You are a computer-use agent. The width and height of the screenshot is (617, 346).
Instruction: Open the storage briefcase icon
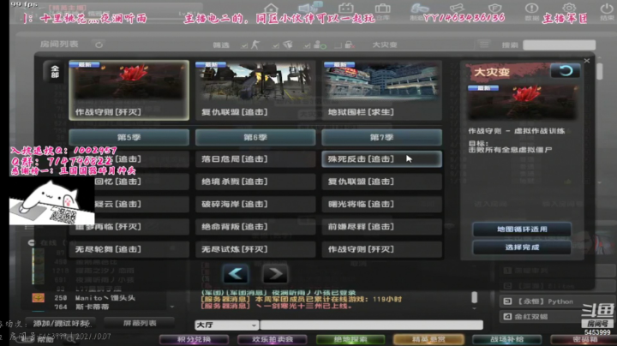[x=382, y=8]
